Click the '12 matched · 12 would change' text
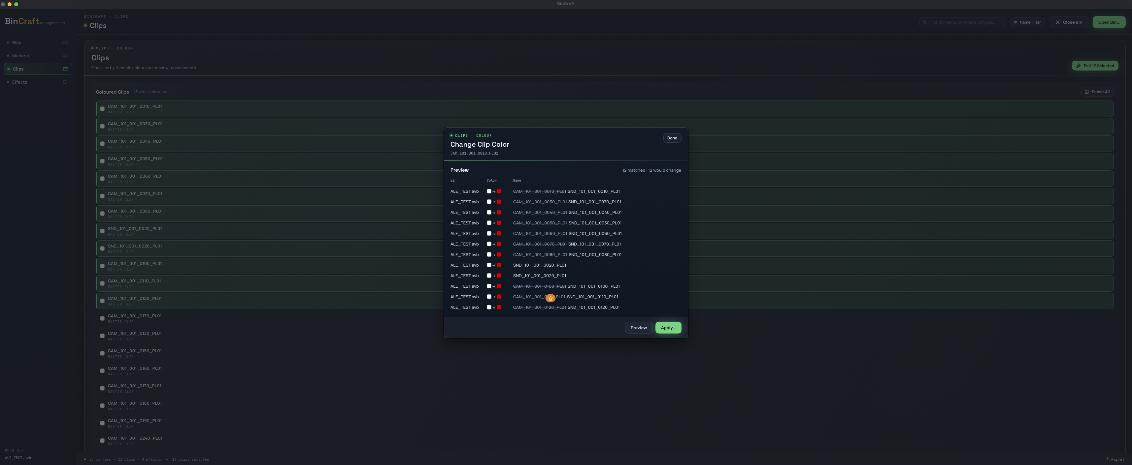The height and width of the screenshot is (465, 1132). pos(651,170)
